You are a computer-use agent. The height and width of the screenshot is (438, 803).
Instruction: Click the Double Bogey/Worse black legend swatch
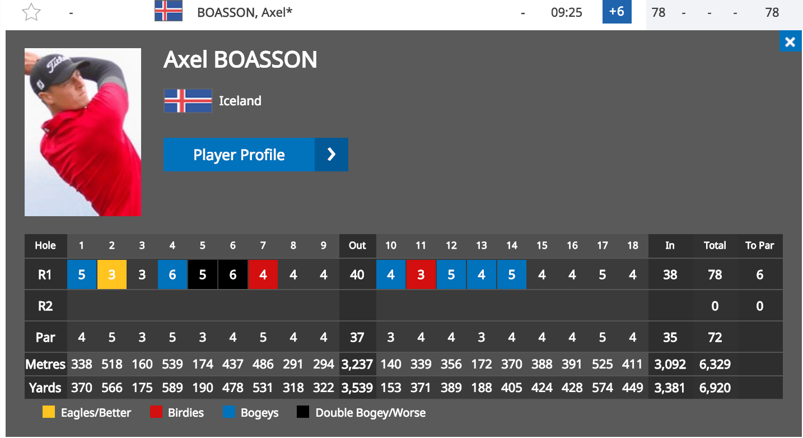[x=303, y=413]
